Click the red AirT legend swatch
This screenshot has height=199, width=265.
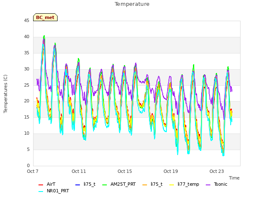pyautogui.click(x=41, y=185)
